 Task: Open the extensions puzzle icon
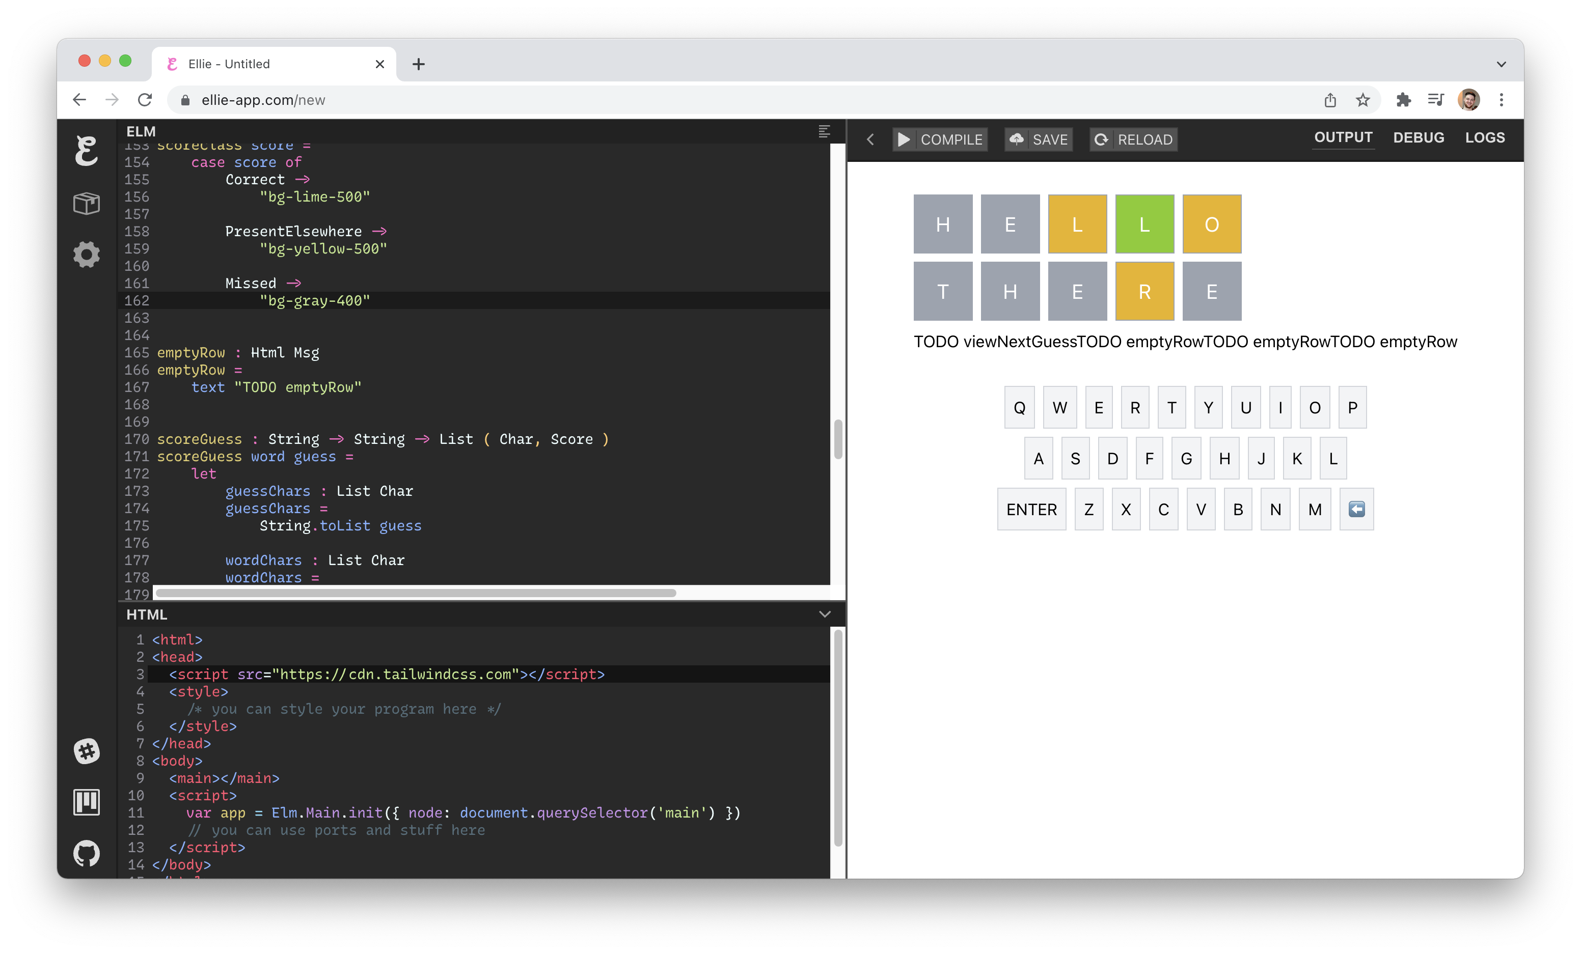click(1403, 100)
